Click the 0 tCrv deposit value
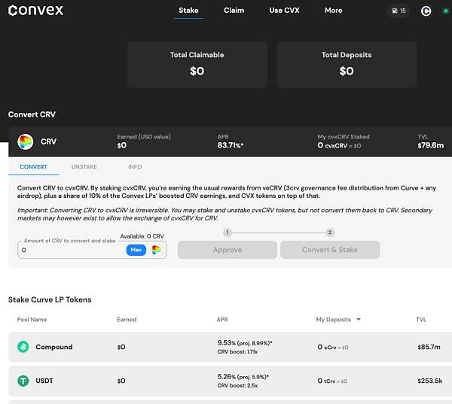The height and width of the screenshot is (404, 452). (332, 381)
